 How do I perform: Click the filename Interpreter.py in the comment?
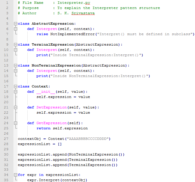point(74,3)
